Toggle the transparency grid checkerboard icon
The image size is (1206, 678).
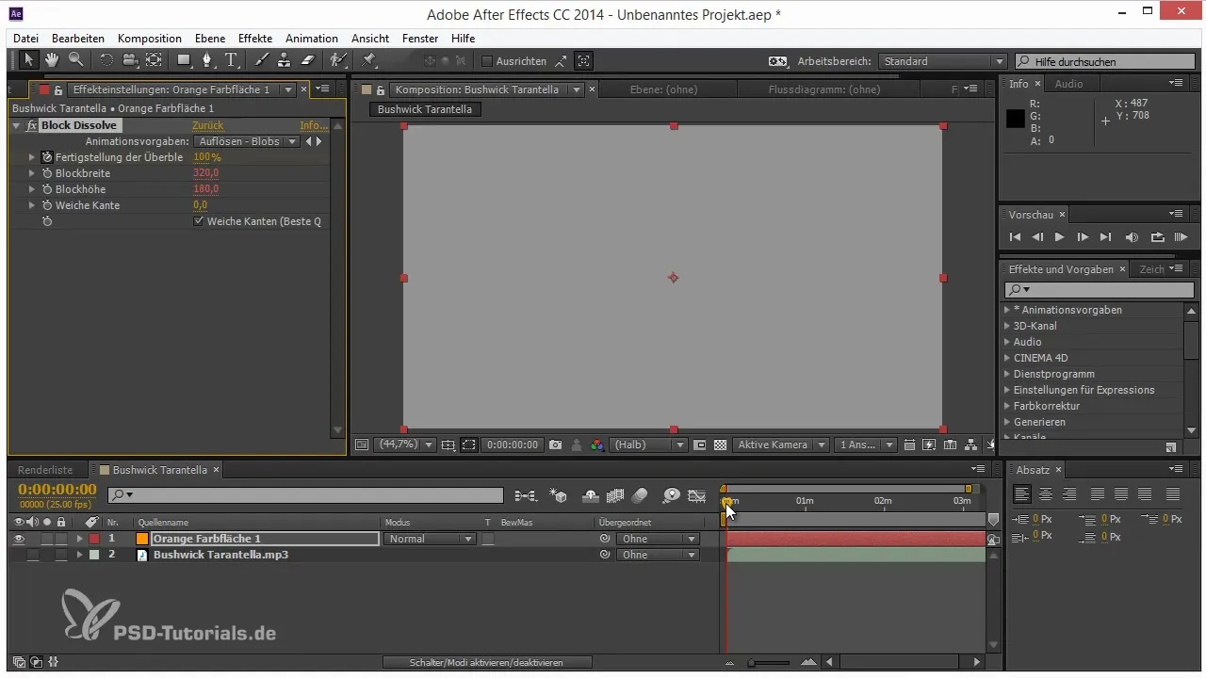click(721, 444)
